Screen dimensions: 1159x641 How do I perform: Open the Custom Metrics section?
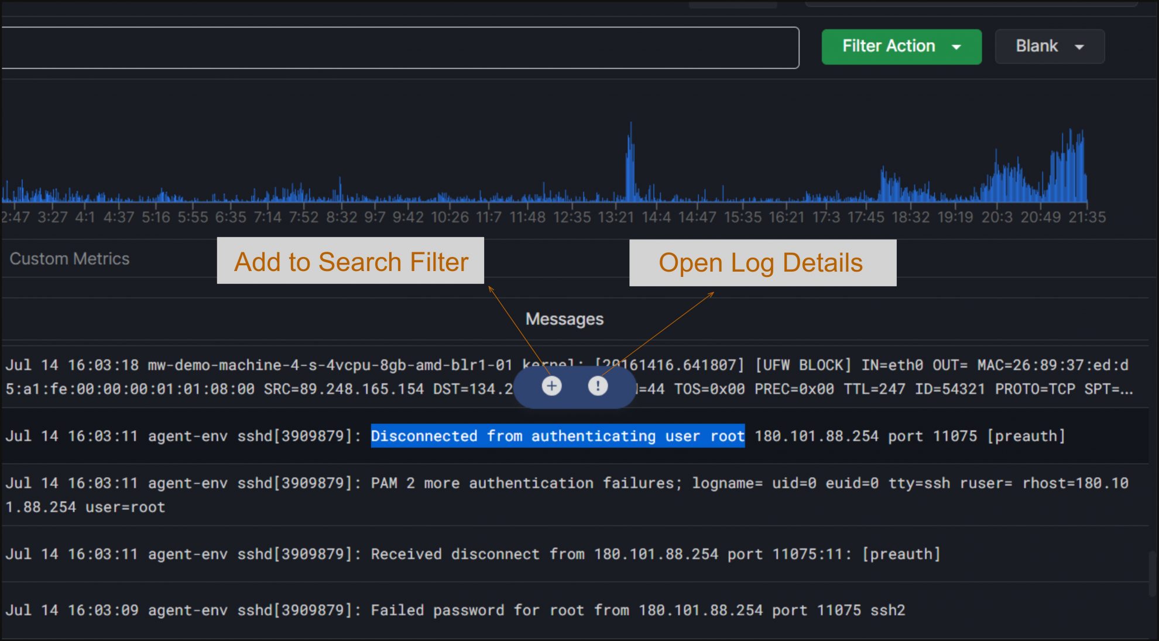(x=69, y=258)
